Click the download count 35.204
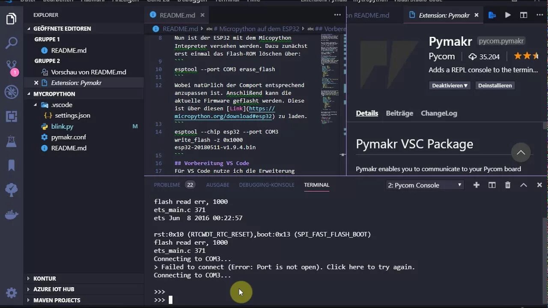The height and width of the screenshot is (308, 548). 484,56
